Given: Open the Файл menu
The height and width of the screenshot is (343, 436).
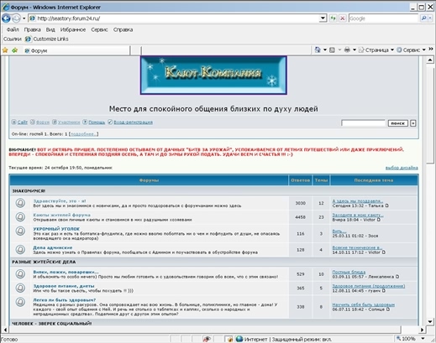Looking at the screenshot, I should 13,29.
